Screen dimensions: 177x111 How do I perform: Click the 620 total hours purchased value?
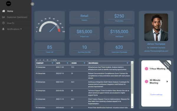coord(119,47)
